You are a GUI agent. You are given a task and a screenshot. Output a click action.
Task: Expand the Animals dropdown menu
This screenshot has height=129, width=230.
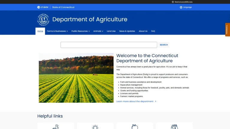pyautogui.click(x=98, y=31)
